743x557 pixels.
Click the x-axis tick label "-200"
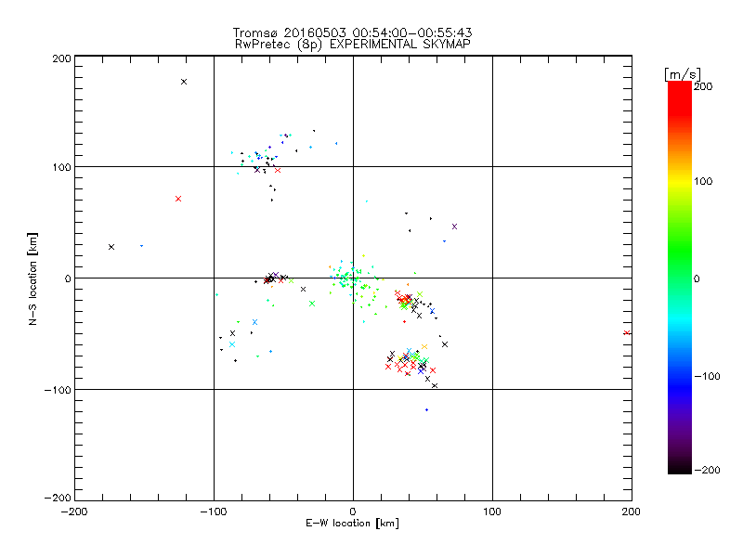click(x=74, y=512)
